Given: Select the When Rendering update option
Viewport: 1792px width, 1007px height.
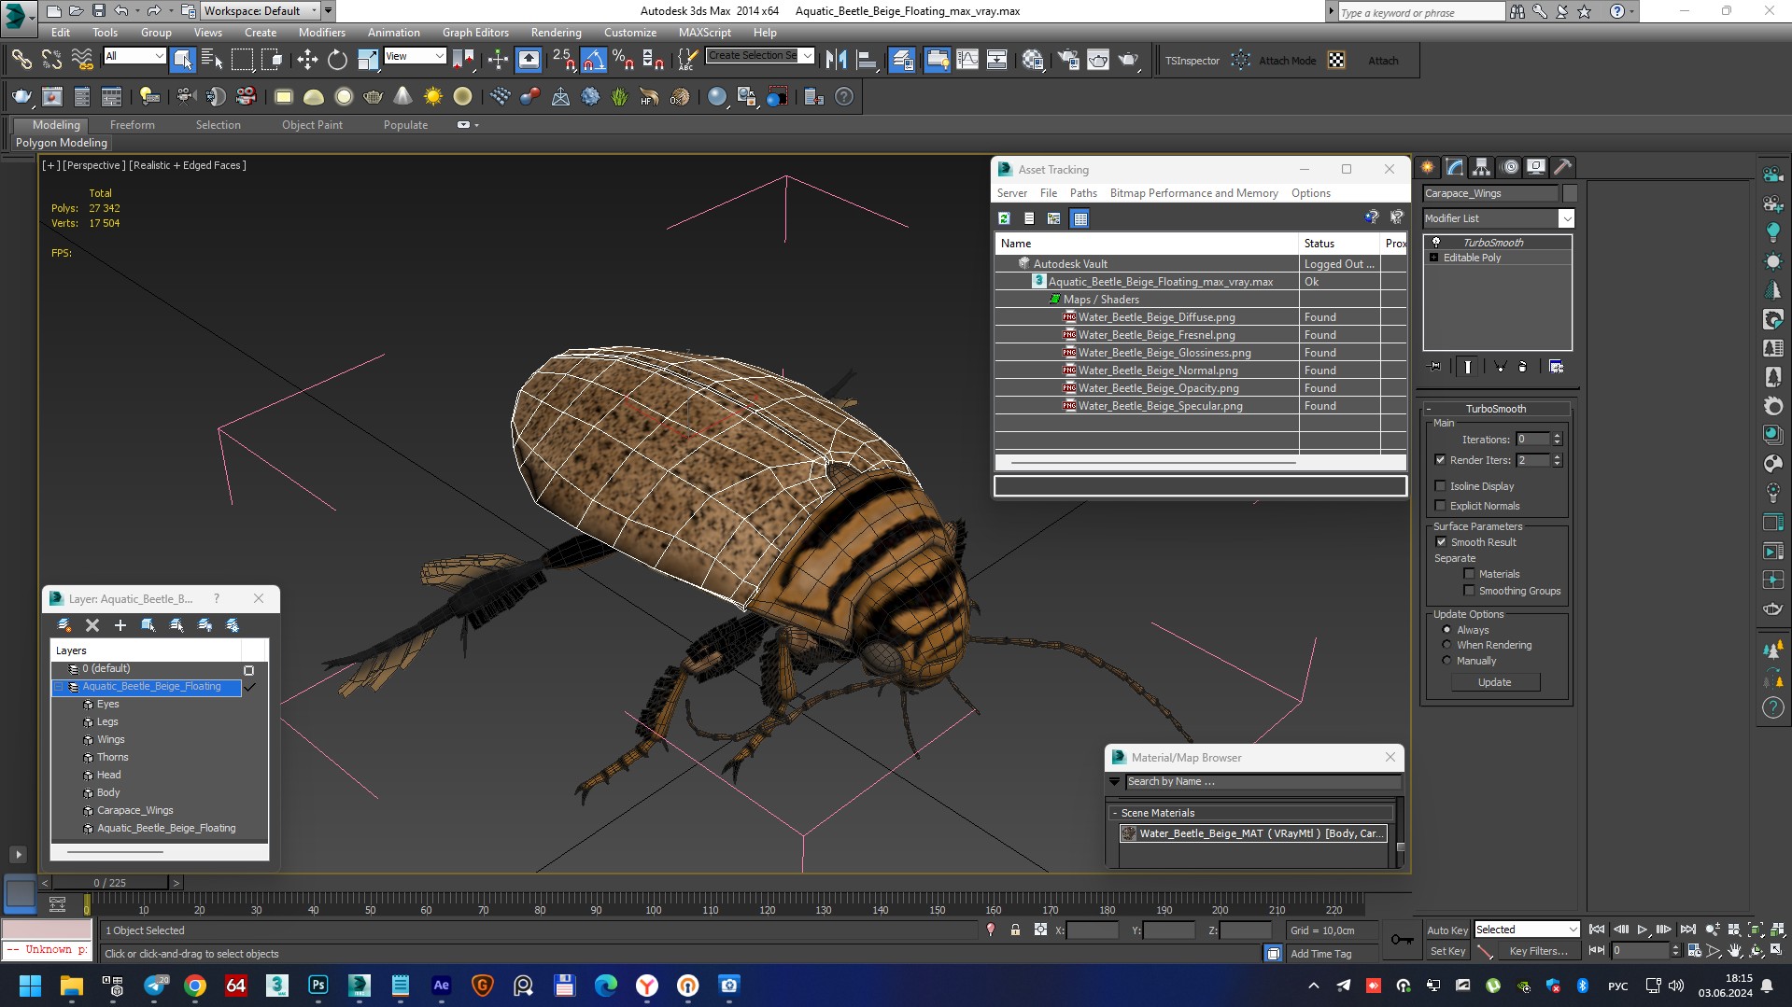Looking at the screenshot, I should pyautogui.click(x=1447, y=645).
